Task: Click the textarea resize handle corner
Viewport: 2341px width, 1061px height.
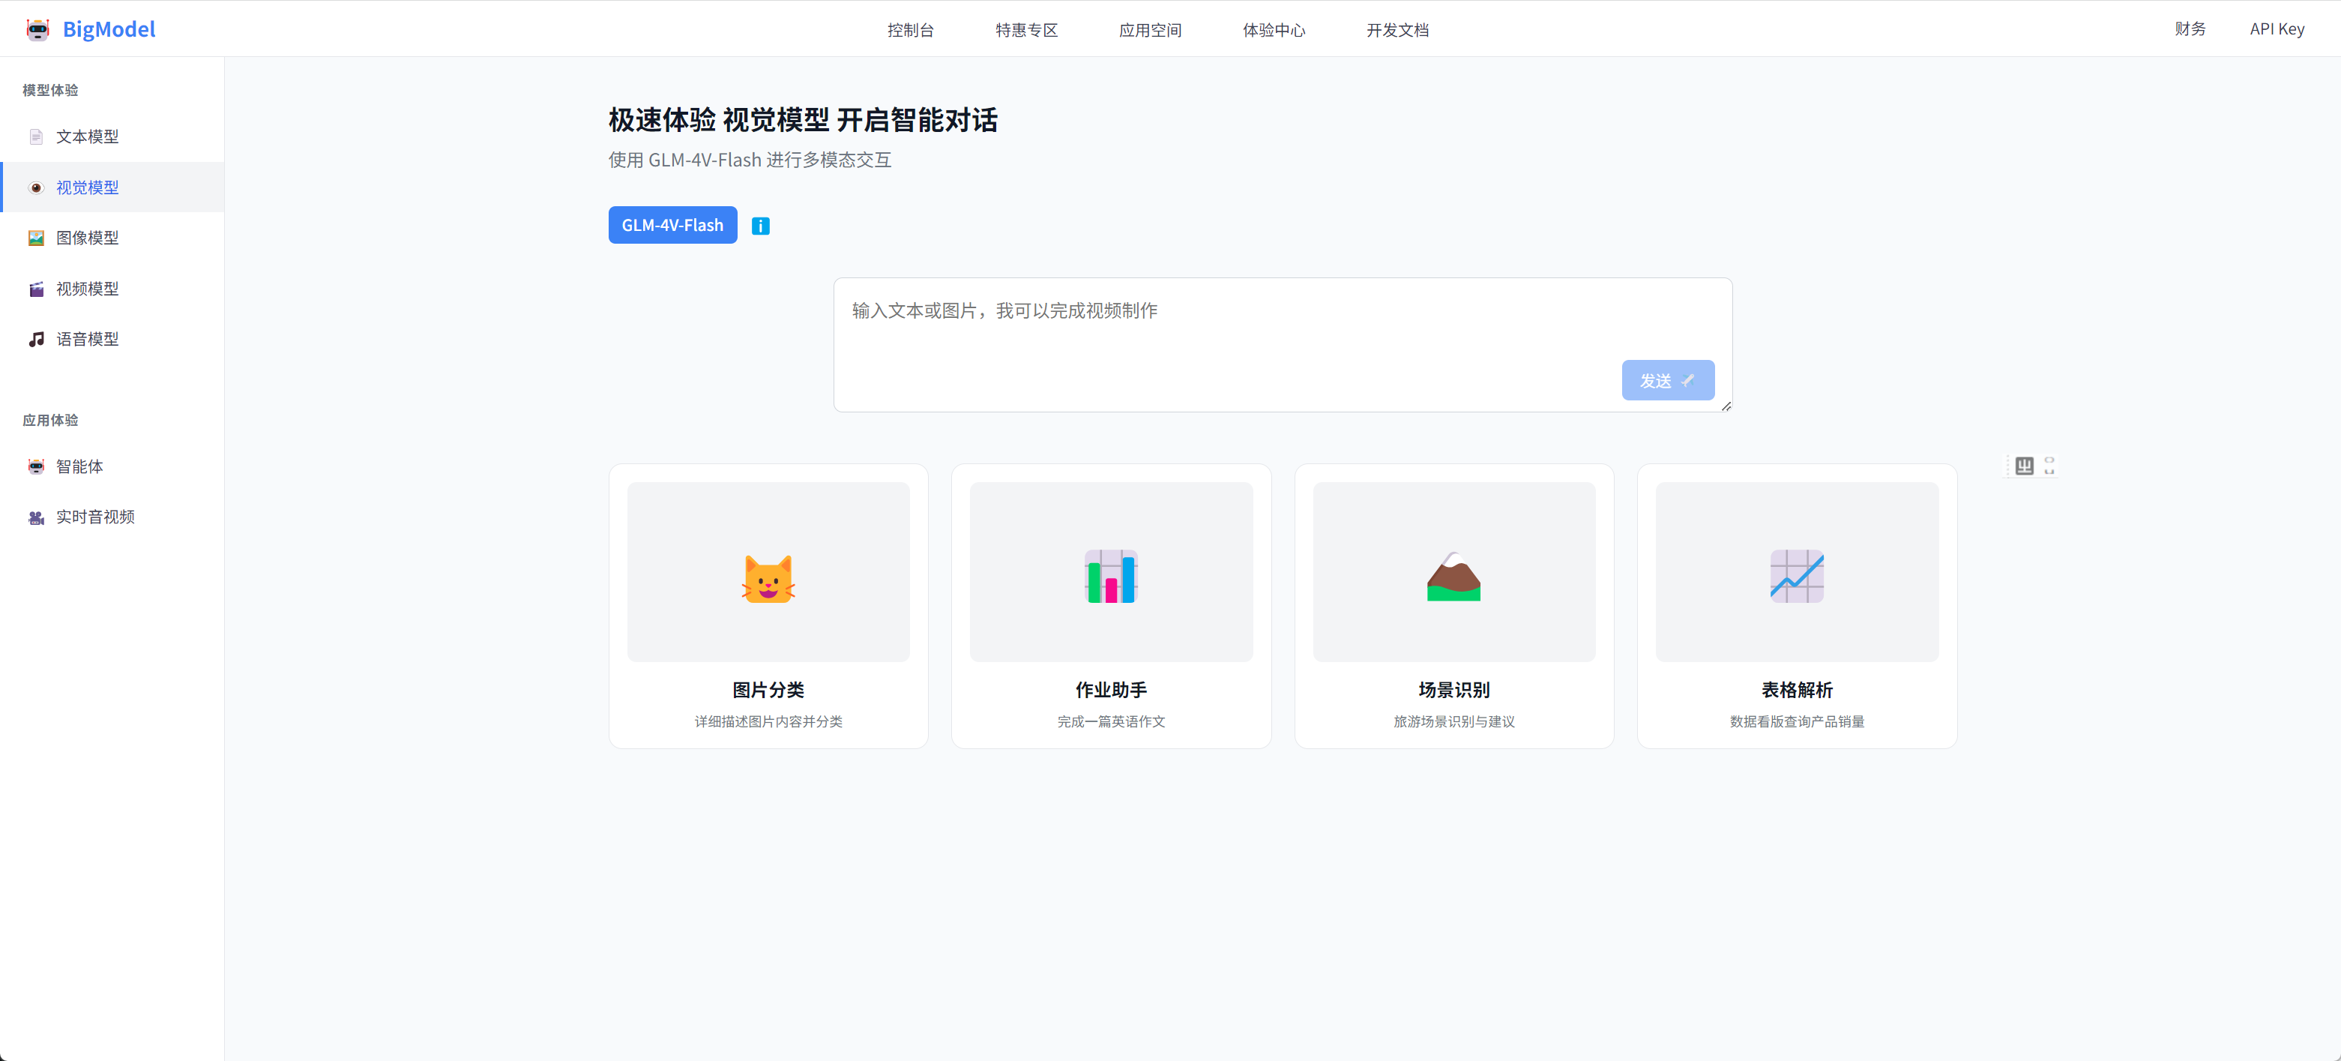Action: 1726,406
